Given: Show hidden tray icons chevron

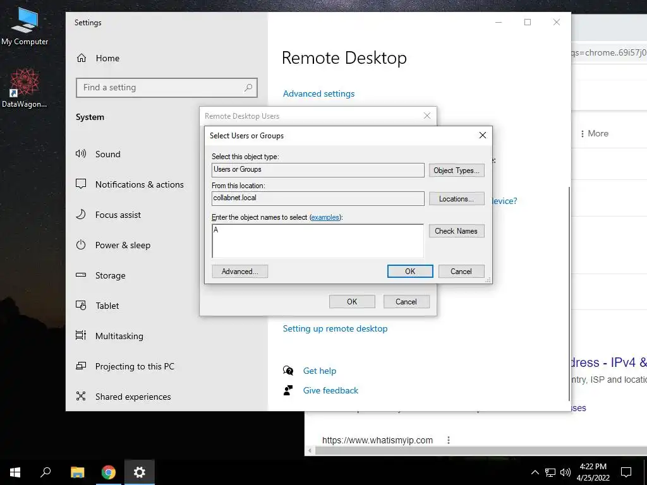Looking at the screenshot, I should tap(535, 472).
